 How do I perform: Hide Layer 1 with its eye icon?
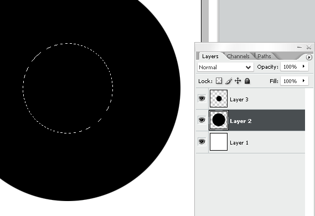pyautogui.click(x=202, y=142)
